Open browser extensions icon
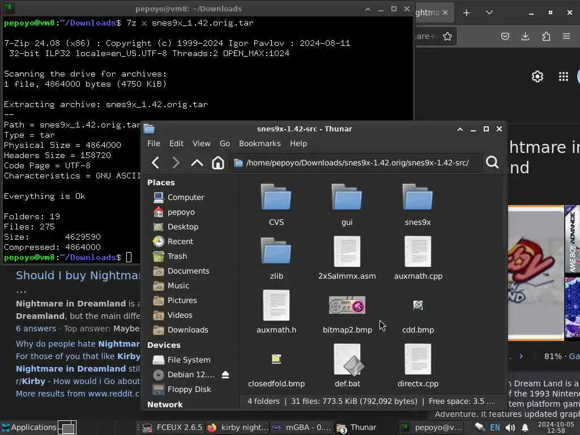 [546, 36]
